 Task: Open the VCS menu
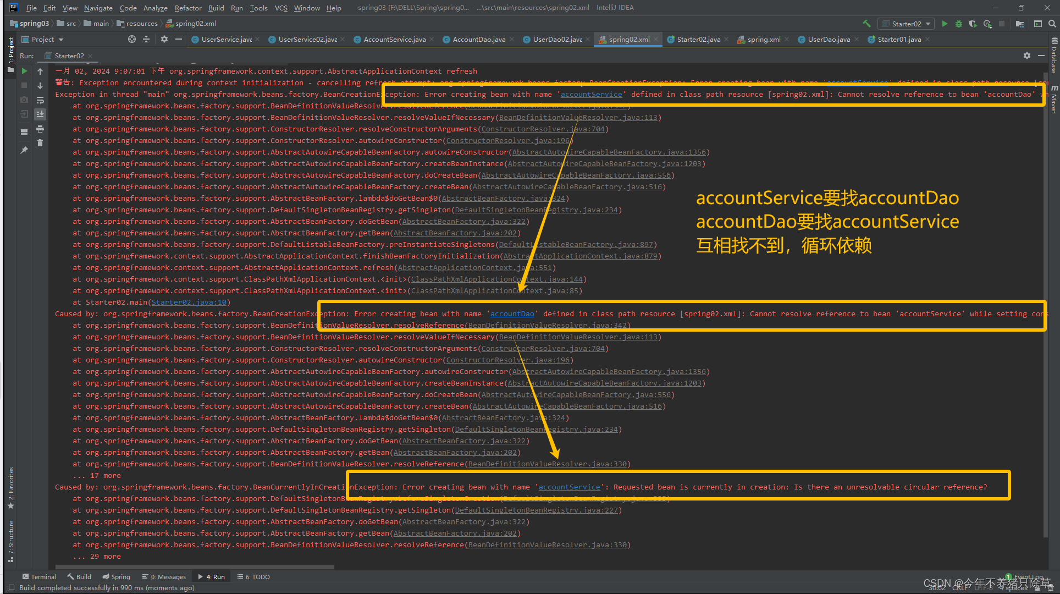(x=281, y=8)
